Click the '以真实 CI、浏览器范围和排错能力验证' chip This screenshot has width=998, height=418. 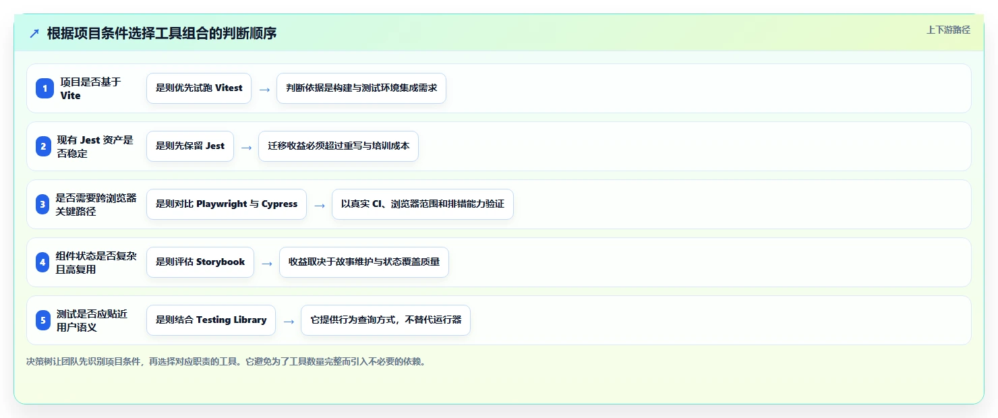pos(423,204)
